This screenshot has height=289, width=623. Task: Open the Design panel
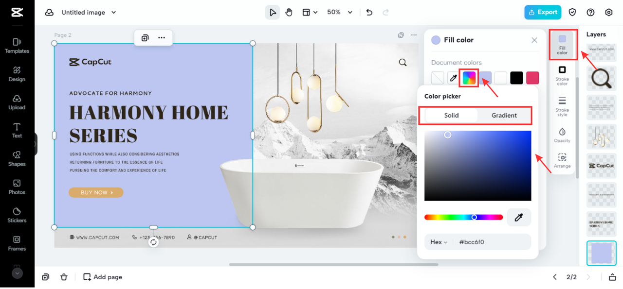[x=17, y=74]
